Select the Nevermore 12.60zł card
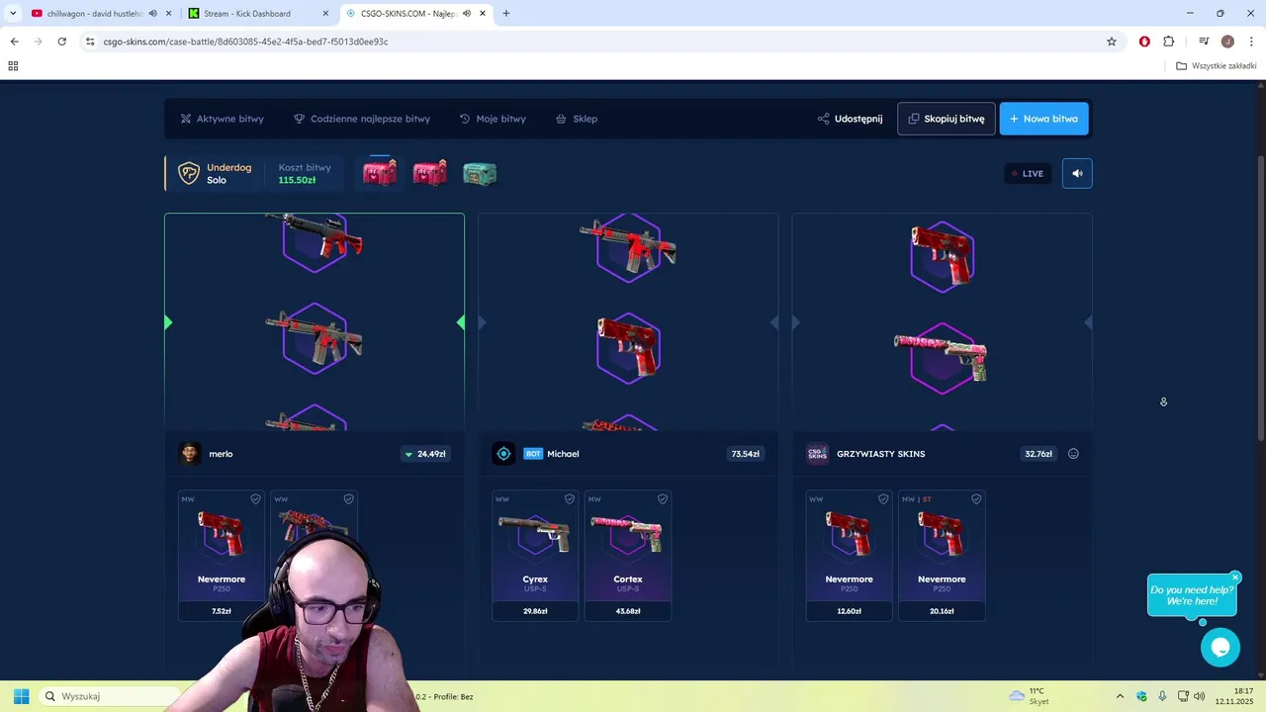The width and height of the screenshot is (1266, 712). coord(849,556)
